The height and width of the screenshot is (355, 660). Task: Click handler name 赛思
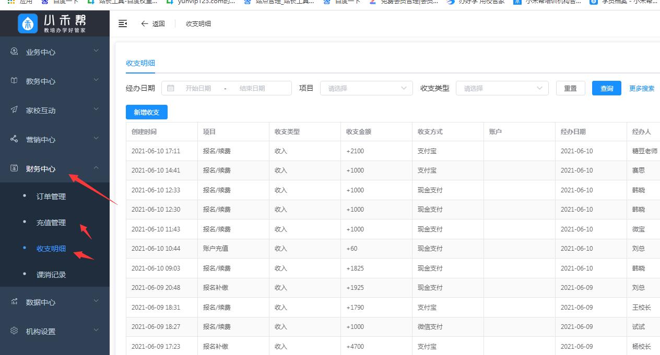tap(639, 170)
